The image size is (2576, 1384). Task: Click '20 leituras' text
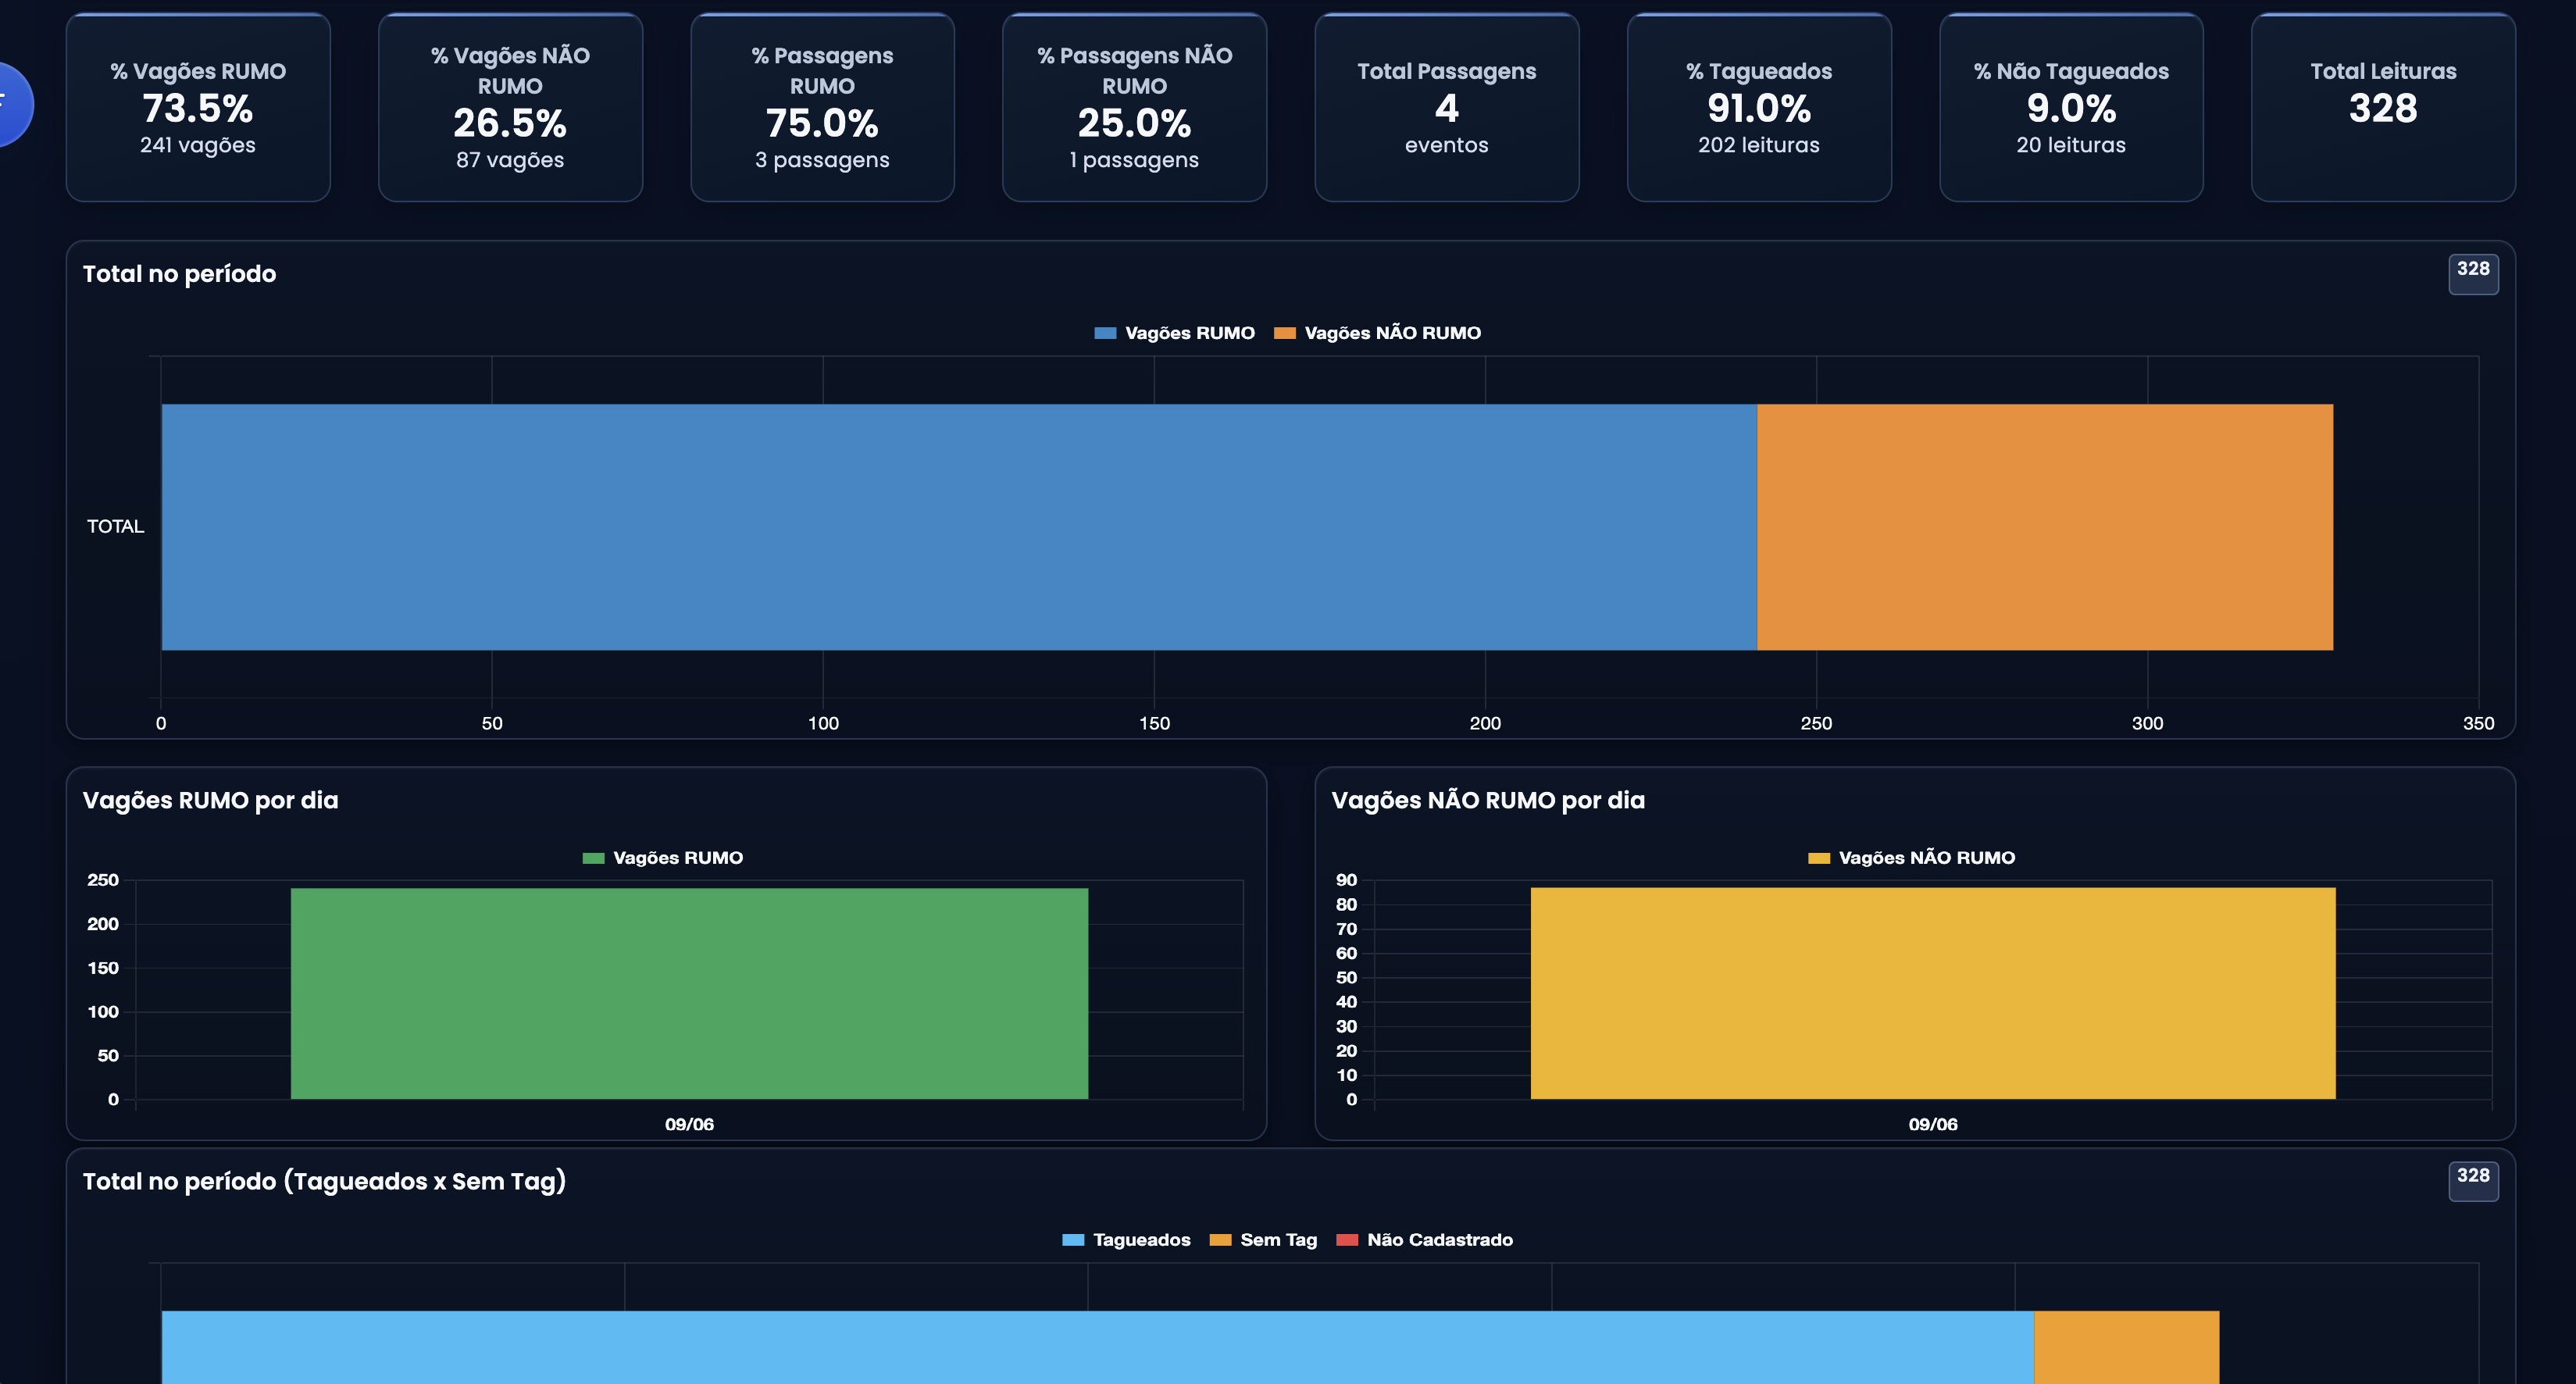2071,145
